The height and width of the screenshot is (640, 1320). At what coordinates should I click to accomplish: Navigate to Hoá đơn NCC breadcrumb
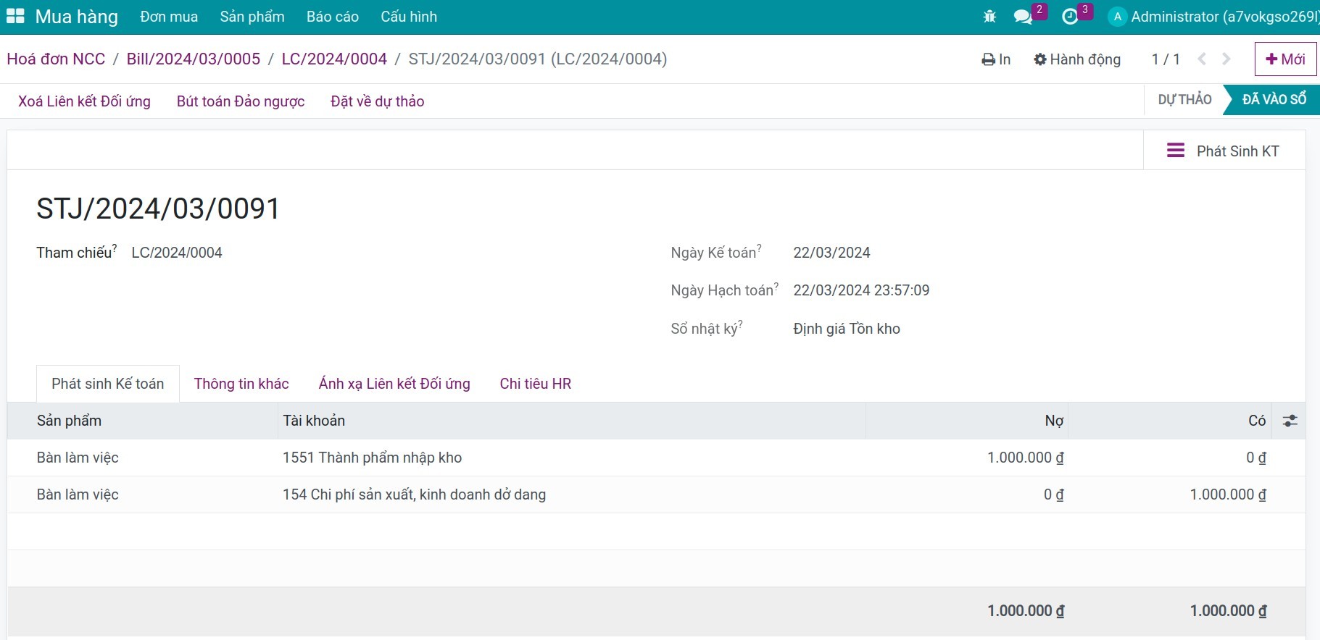(x=56, y=59)
